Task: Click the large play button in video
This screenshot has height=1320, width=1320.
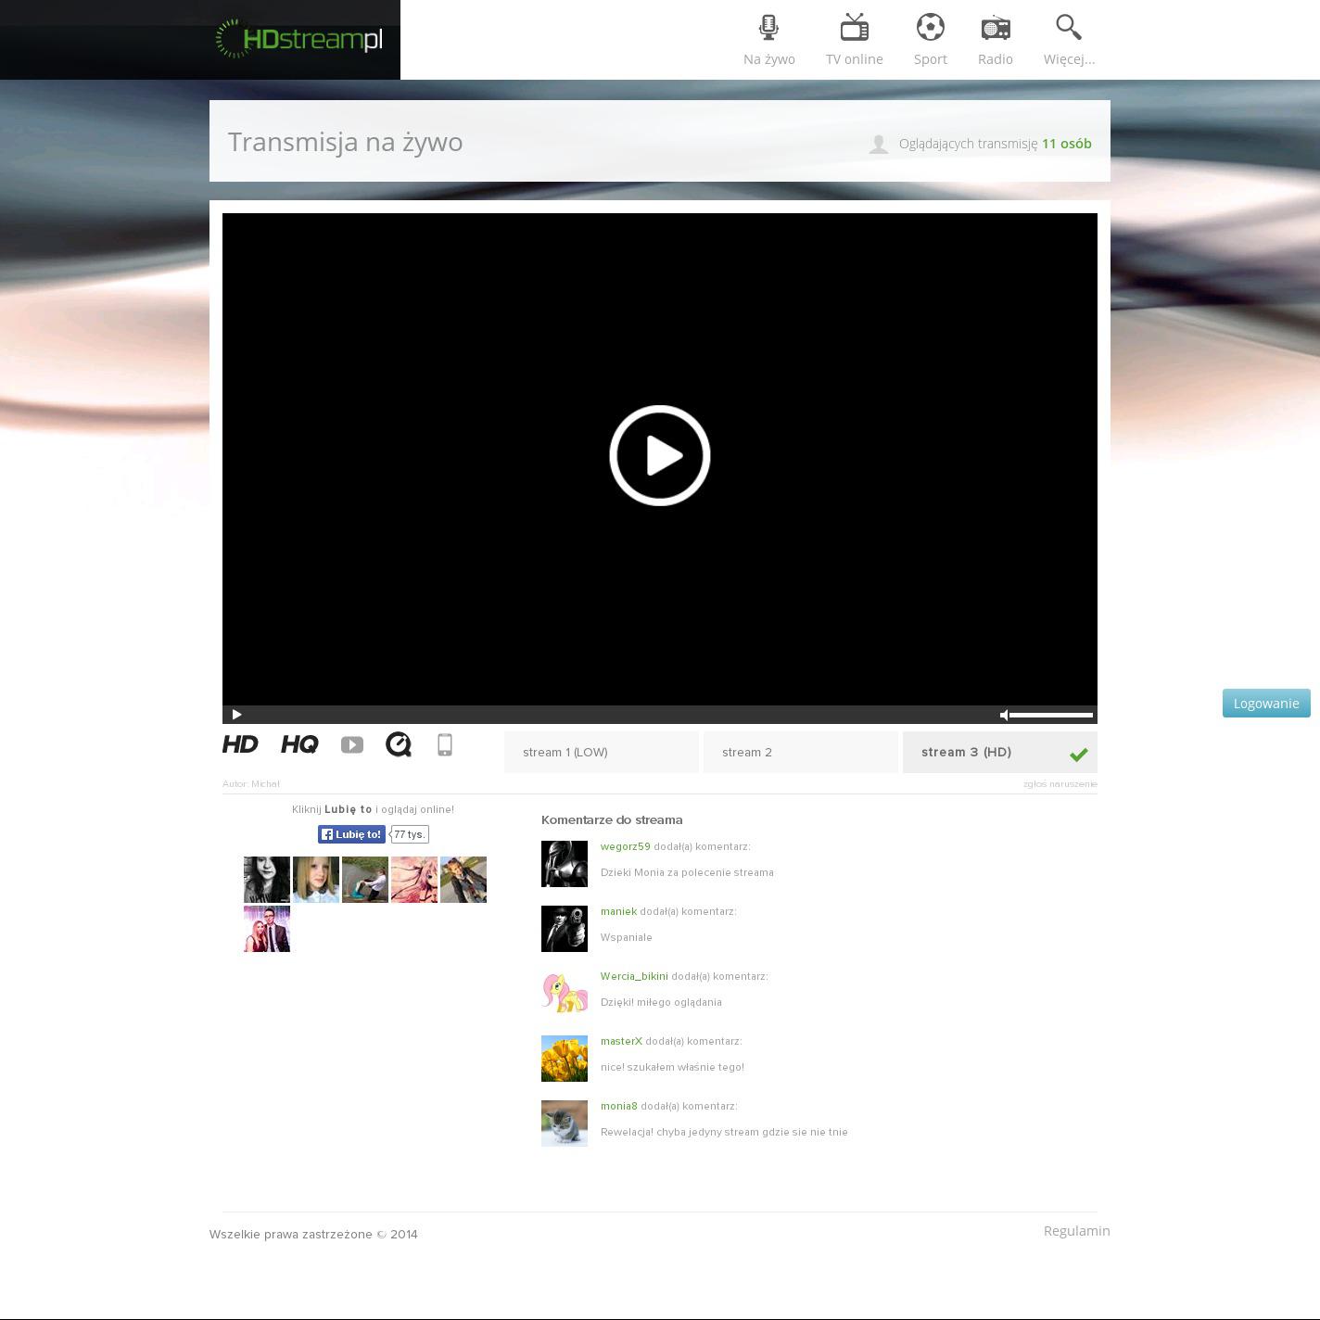Action: coord(659,455)
